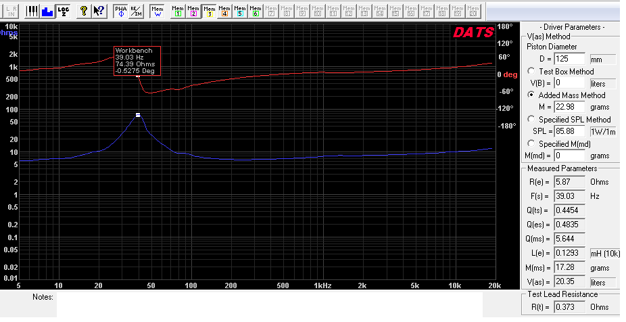Select memory slot Mem 5
Screen dimensions: 626x322
click(x=240, y=11)
